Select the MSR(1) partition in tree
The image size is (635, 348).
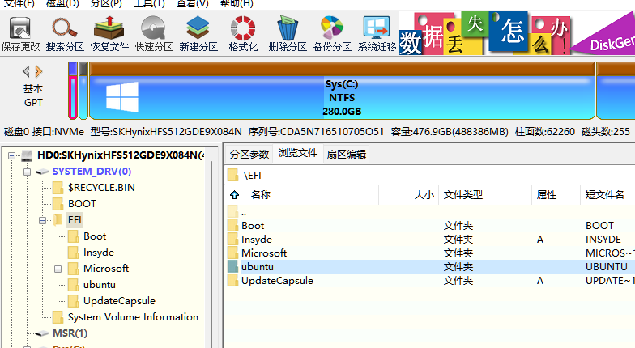tap(70, 333)
